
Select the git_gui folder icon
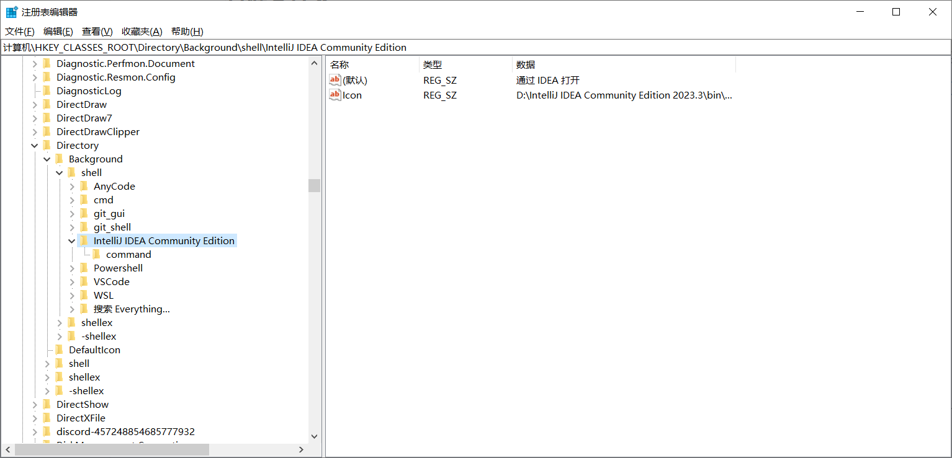click(84, 213)
